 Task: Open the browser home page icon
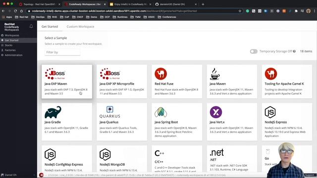(x=21, y=11)
